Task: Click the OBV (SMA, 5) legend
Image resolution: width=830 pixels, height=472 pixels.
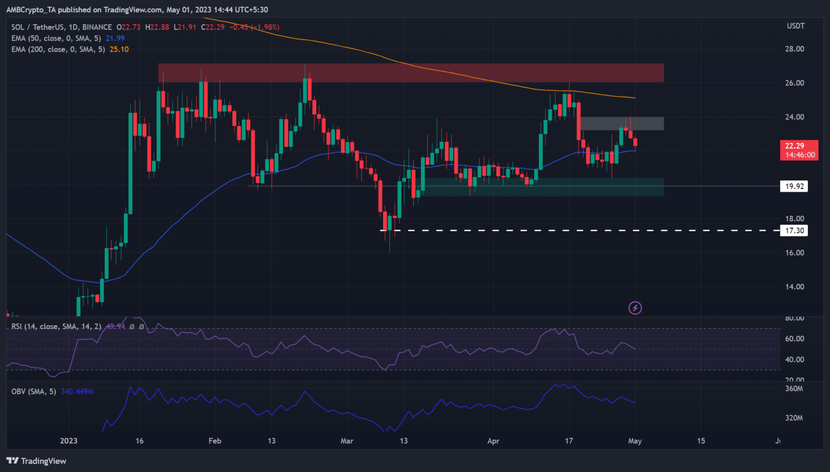Action: click(34, 392)
